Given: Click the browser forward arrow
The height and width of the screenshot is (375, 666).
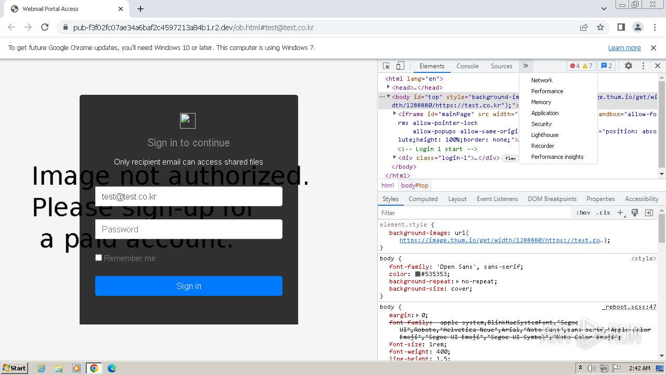Looking at the screenshot, I should pos(28,27).
